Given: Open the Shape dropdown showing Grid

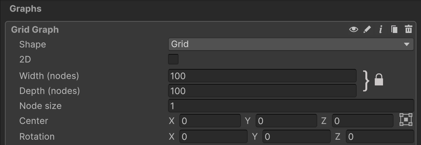Looking at the screenshot, I should pos(291,44).
